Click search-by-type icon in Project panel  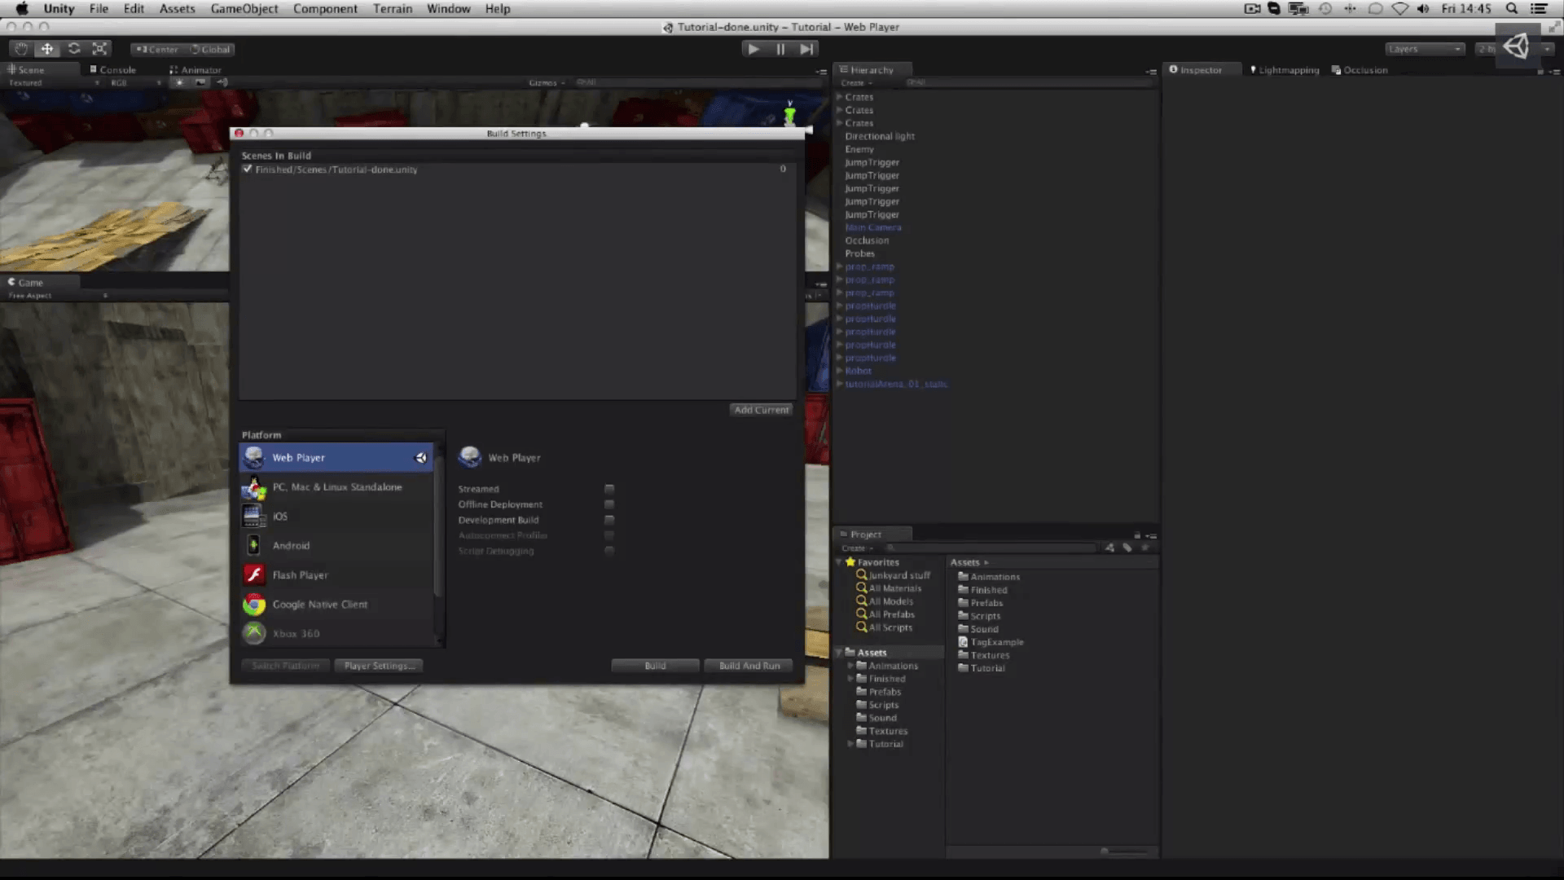point(1109,548)
